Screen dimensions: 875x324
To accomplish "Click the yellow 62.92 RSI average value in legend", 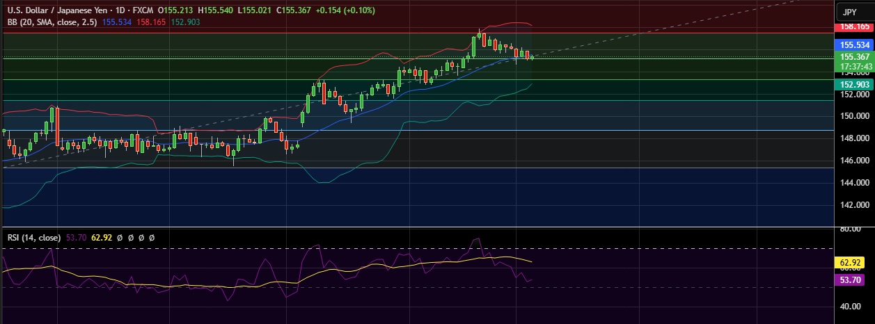I will click(x=101, y=237).
